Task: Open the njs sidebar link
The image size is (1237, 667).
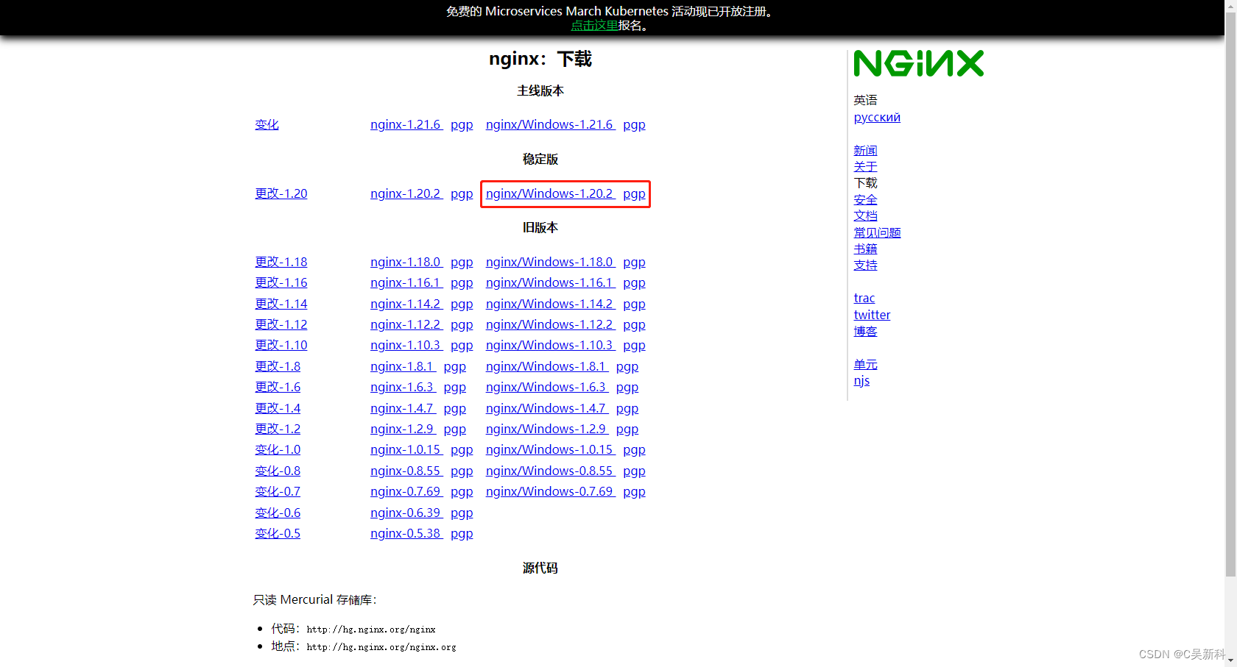Action: point(861,380)
